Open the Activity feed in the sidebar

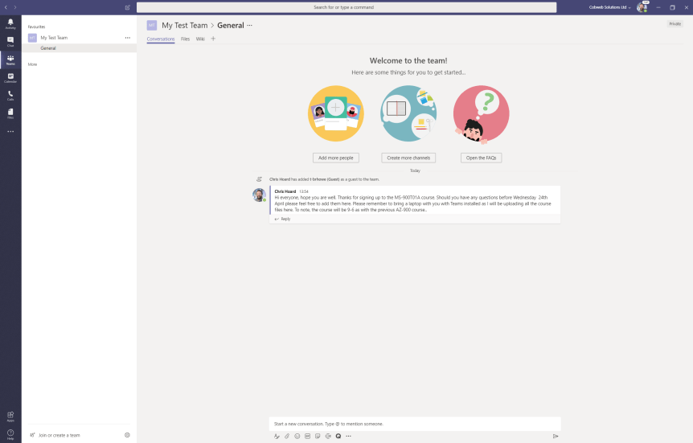click(x=10, y=23)
